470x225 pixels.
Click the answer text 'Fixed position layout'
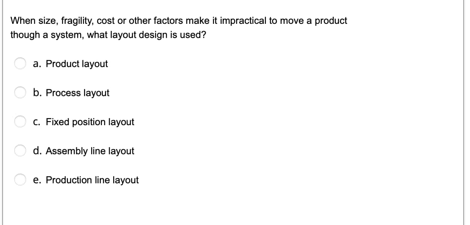click(x=90, y=121)
